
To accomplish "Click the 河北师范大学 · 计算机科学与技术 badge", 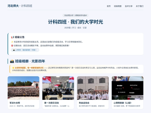I will (x=75, y=15).
